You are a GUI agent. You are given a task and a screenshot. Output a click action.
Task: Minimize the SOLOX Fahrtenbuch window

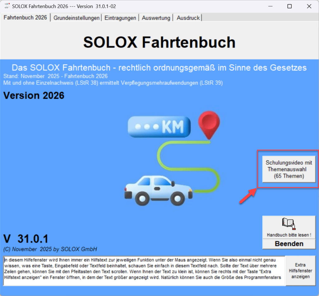269,6
